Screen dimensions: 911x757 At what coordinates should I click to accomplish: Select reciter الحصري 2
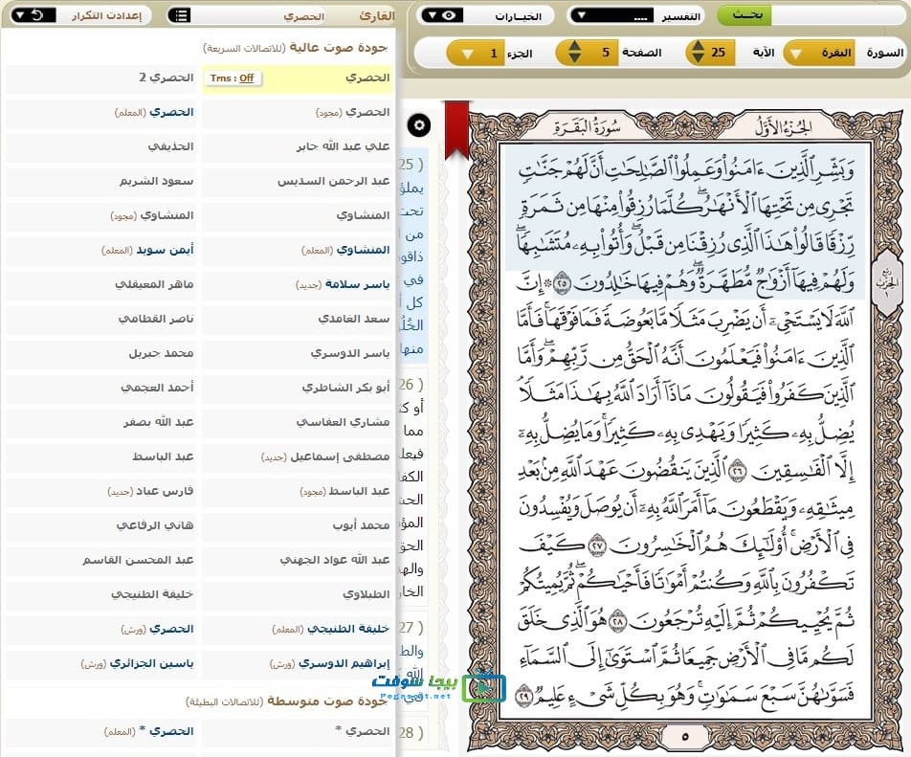coord(100,78)
